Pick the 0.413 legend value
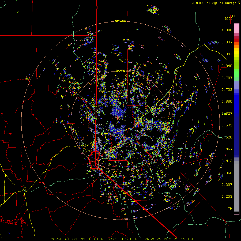The height and width of the screenshot is (241, 241). click(227, 161)
